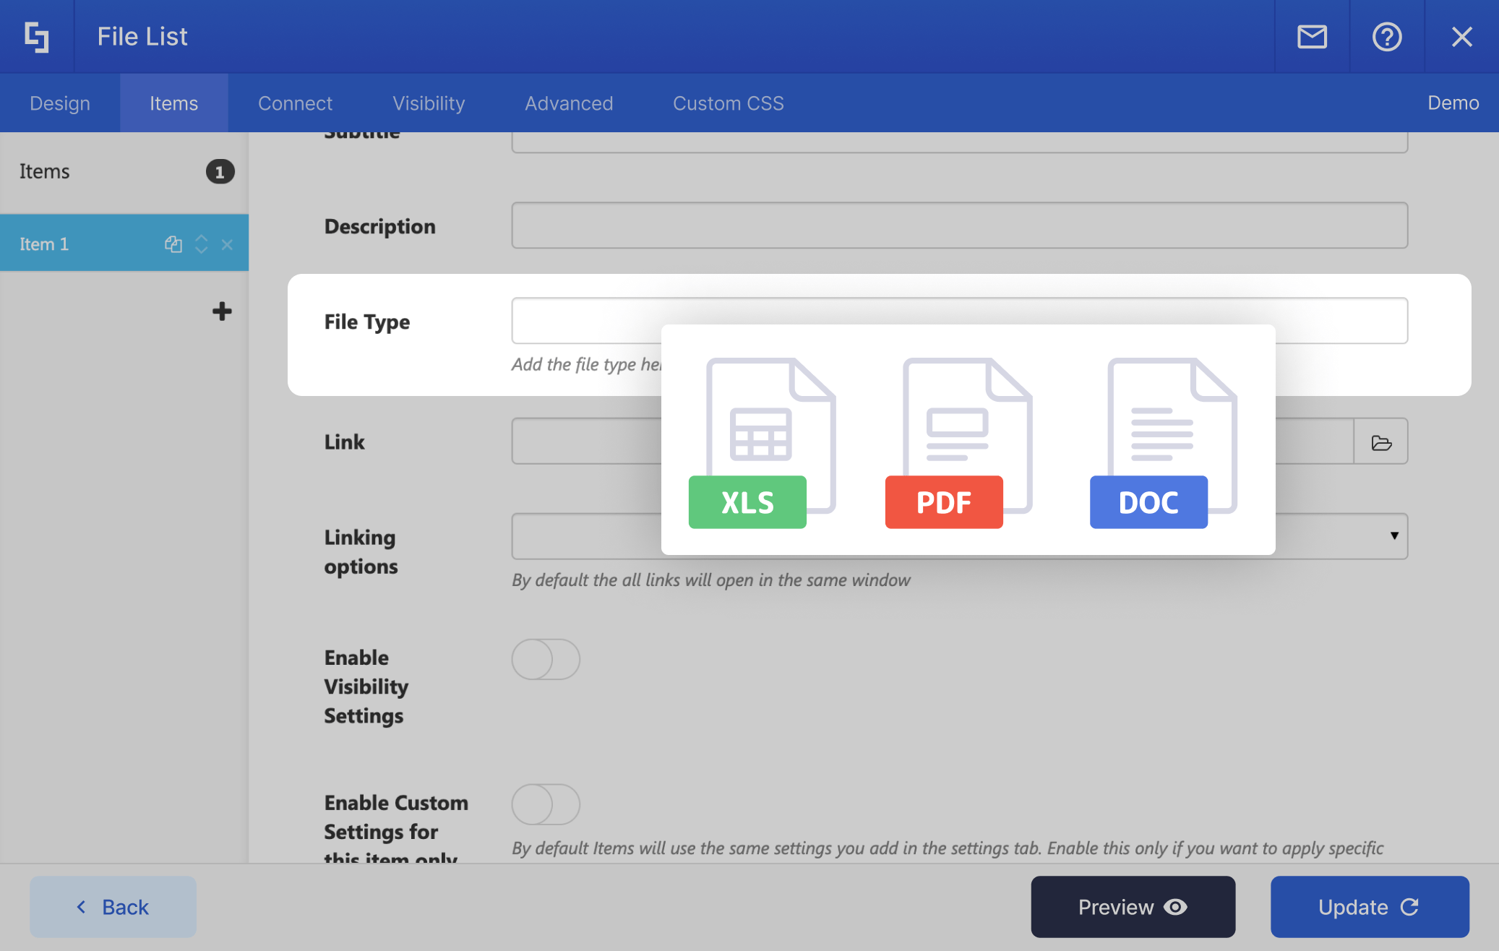Enable Custom Settings for this item toggle
The image size is (1499, 951).
(546, 804)
